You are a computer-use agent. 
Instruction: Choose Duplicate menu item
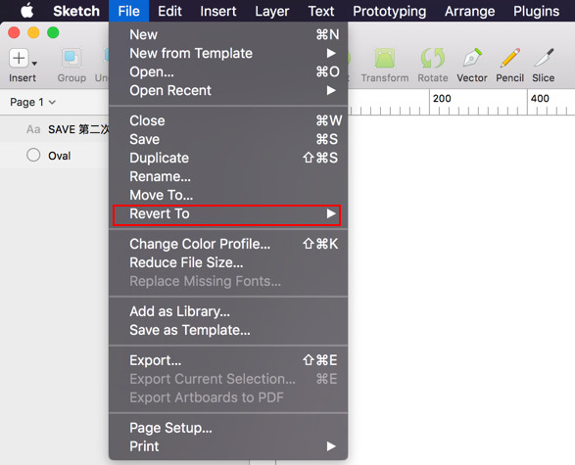tap(228, 158)
